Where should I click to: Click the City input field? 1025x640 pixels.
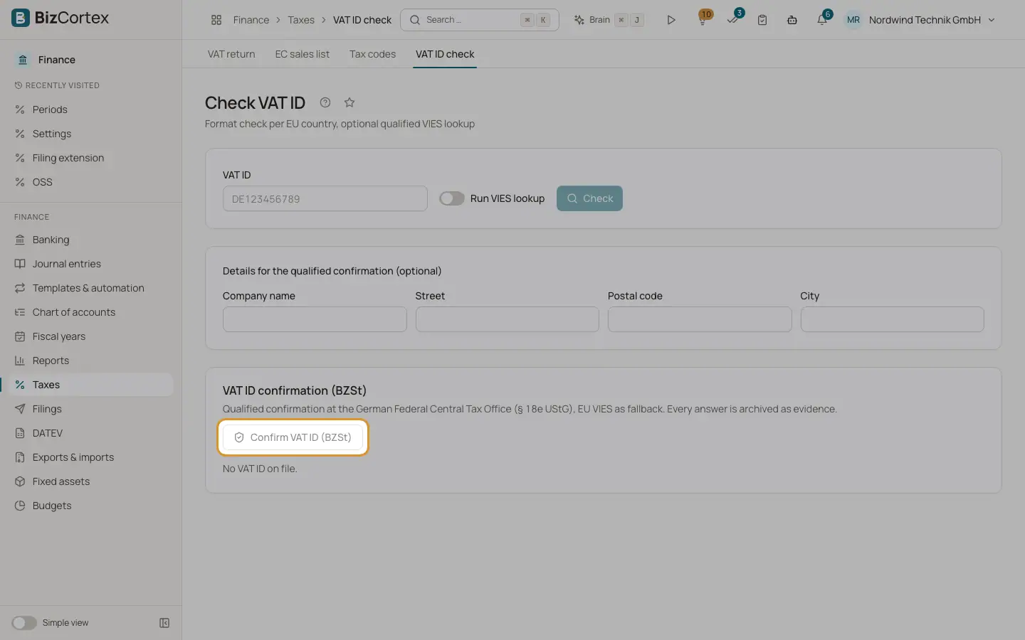[893, 319]
